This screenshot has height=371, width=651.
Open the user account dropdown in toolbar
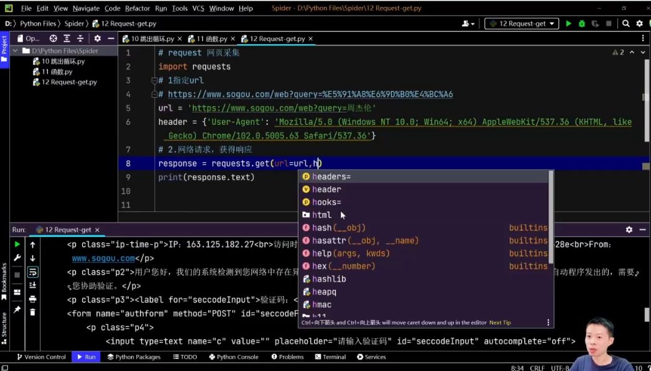coord(468,24)
